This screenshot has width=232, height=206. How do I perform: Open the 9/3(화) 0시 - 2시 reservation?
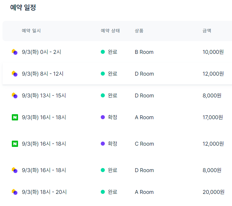117,52
